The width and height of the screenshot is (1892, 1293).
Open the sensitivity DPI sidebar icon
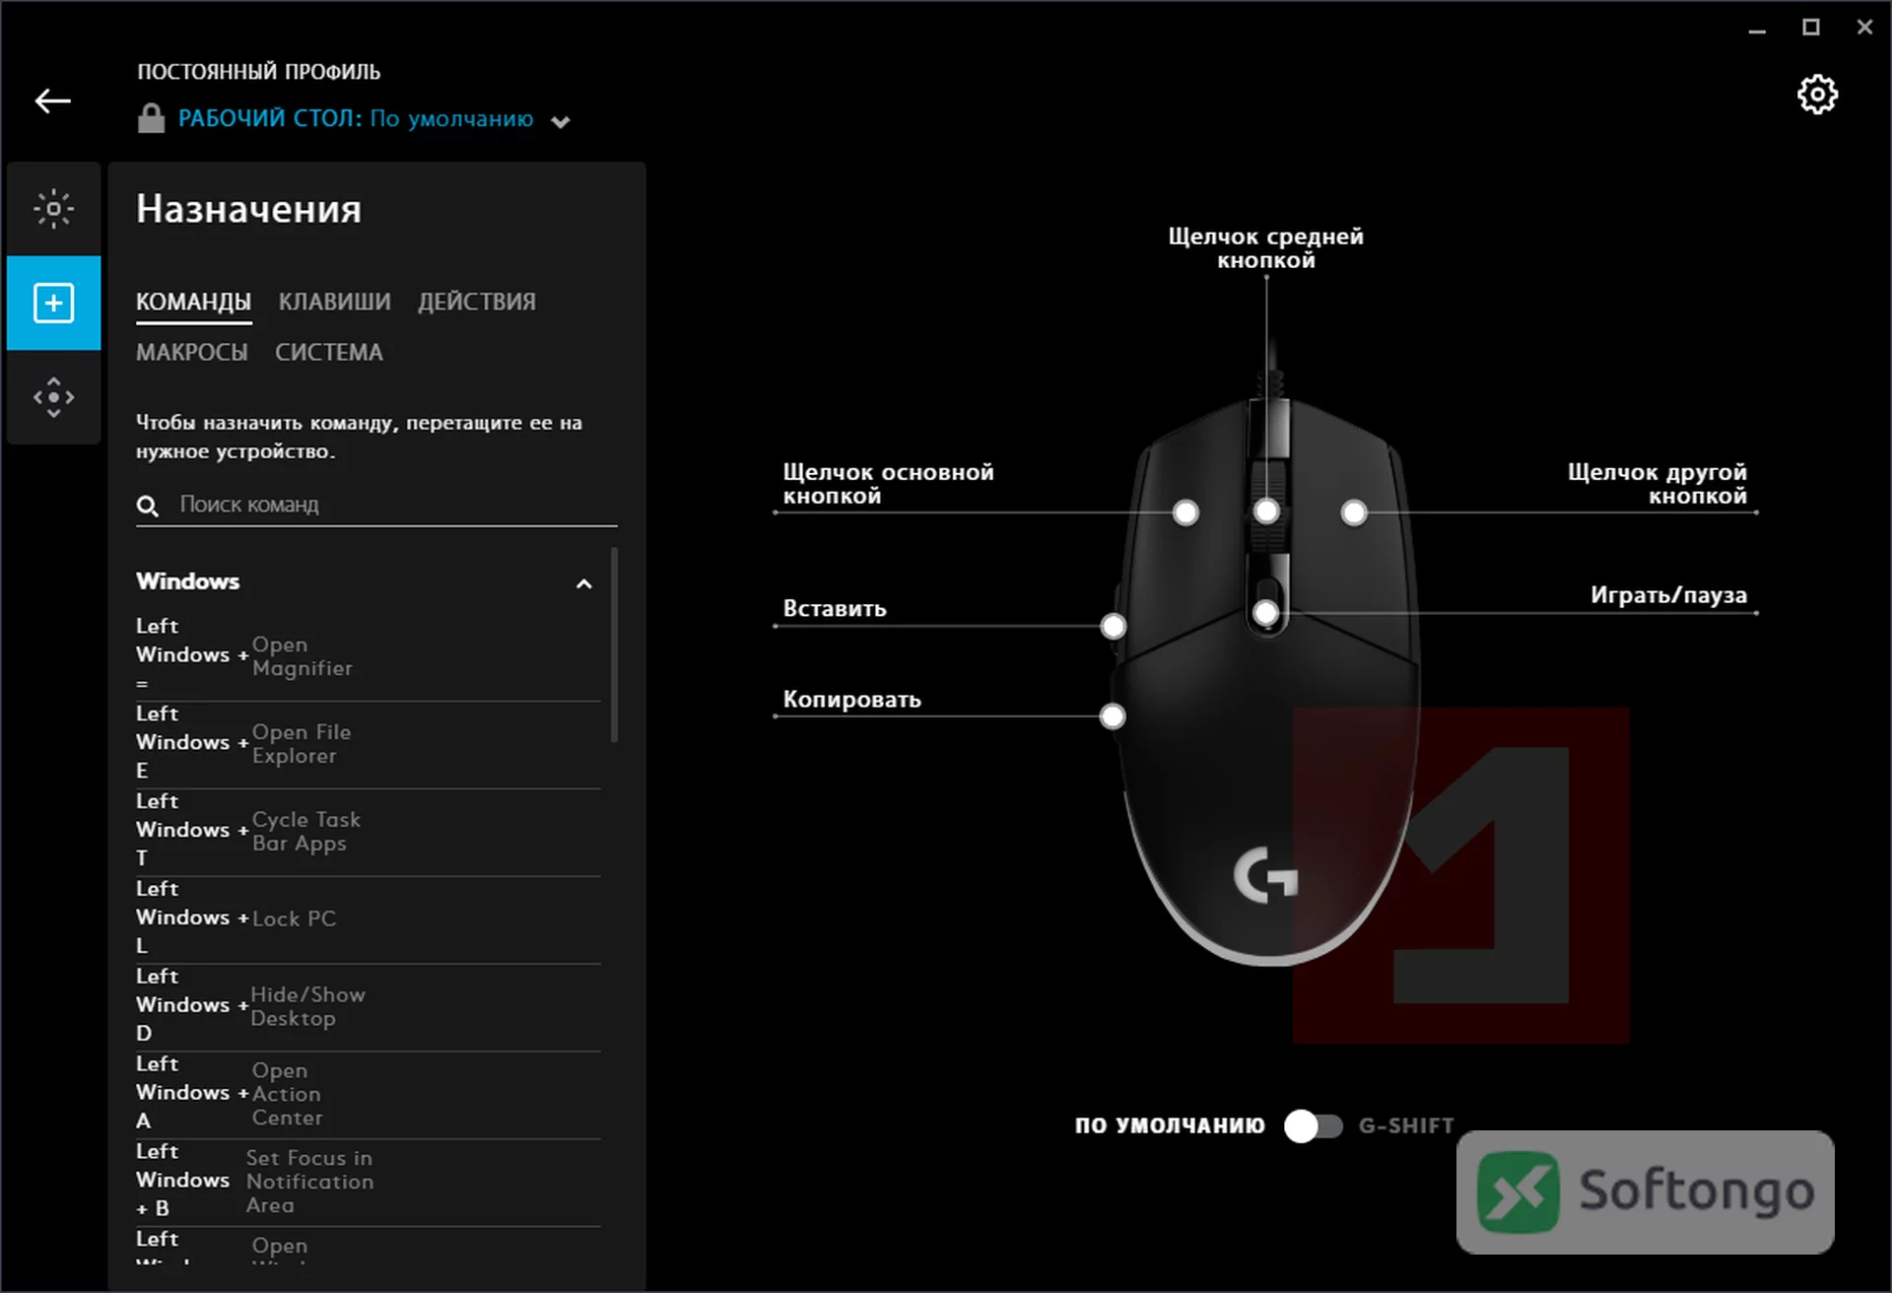point(53,397)
